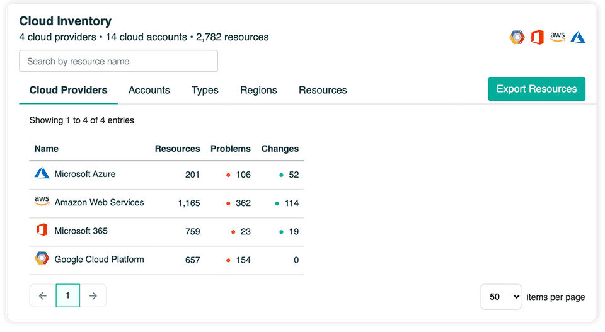Go to the next page arrow
Viewport: 605px width, 332px height.
click(93, 295)
